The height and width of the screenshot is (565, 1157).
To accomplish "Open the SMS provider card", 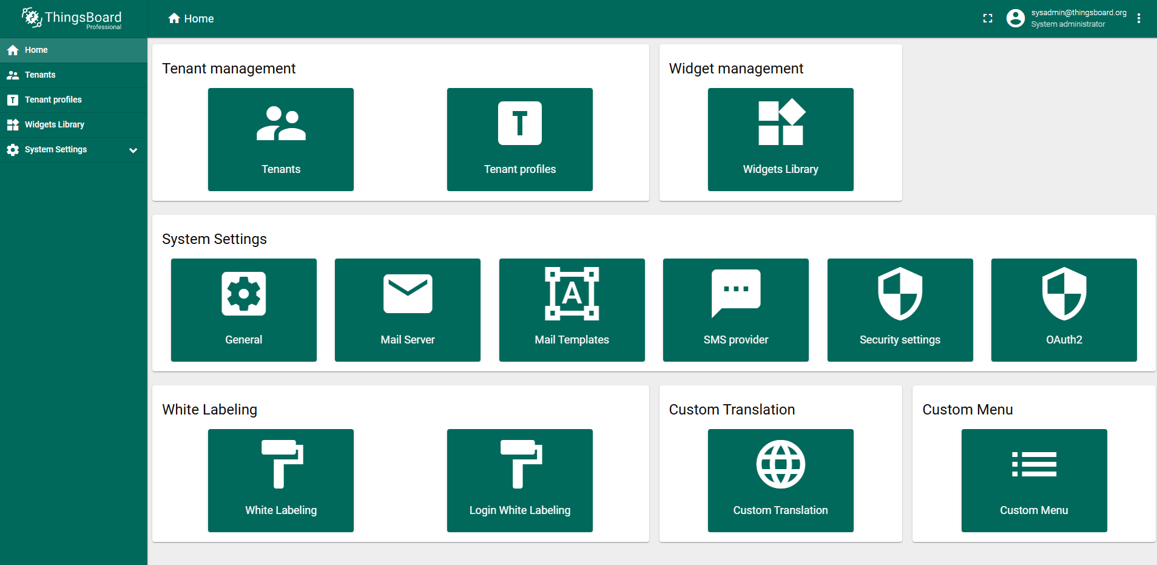I will [735, 310].
